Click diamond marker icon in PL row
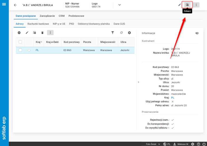This screenshot has height=146, width=207. tap(29, 50)
